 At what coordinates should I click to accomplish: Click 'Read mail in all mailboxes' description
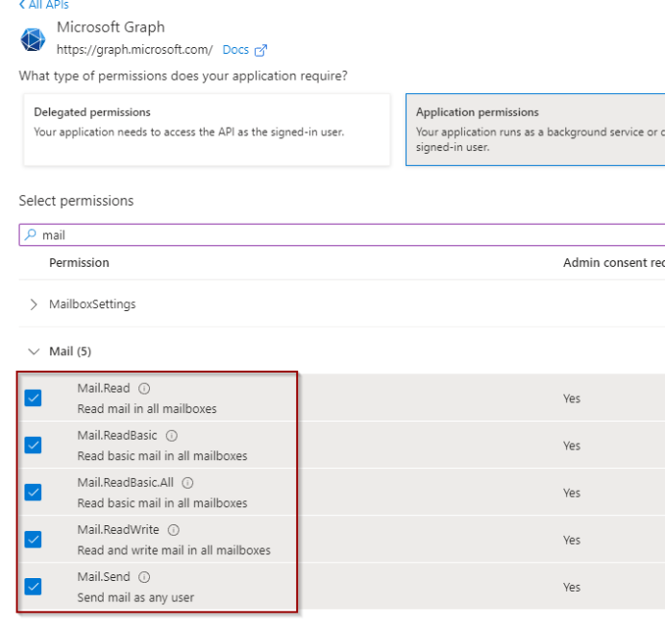pos(147,408)
